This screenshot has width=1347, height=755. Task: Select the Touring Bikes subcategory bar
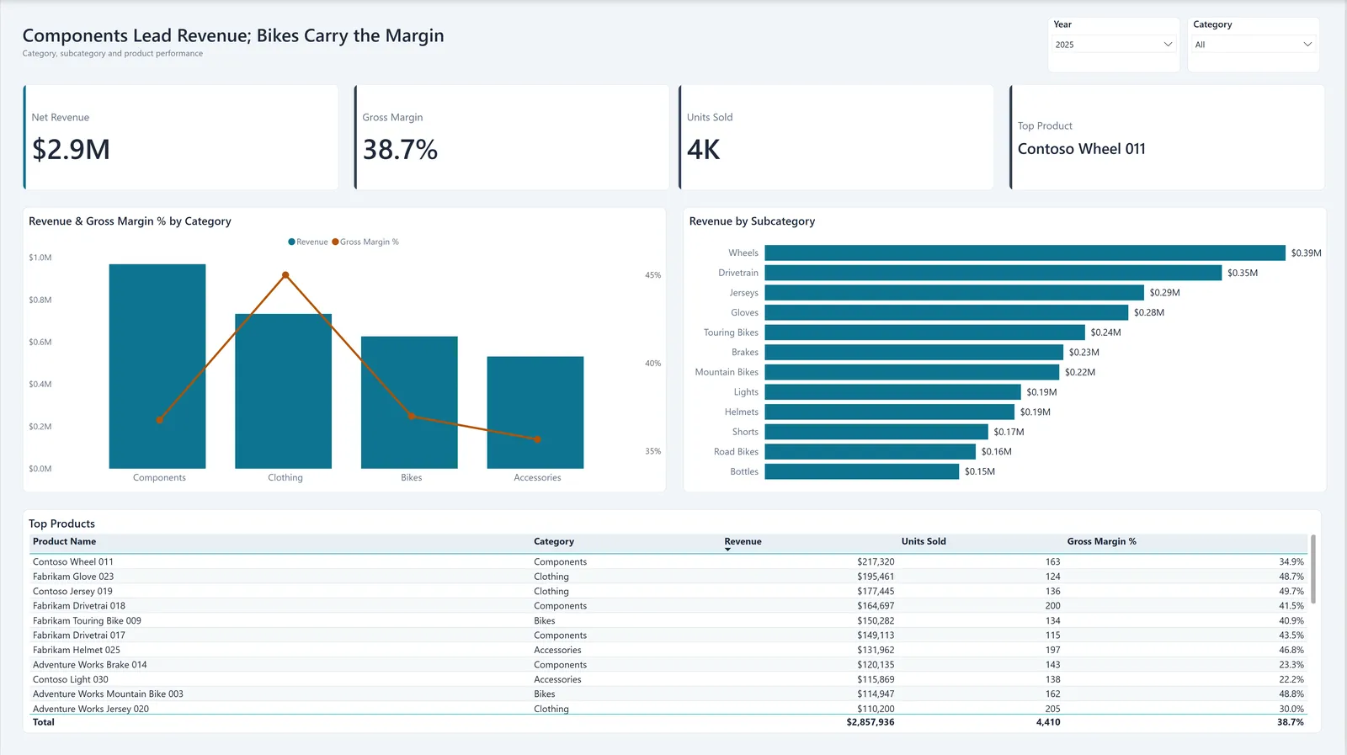tap(925, 332)
